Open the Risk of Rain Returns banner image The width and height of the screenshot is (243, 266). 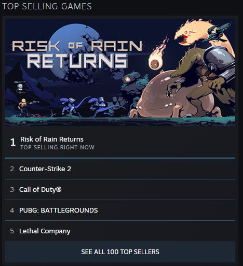[x=120, y=72]
